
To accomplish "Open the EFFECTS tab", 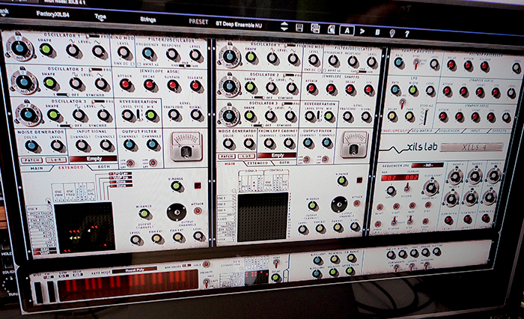I will tap(499, 131).
